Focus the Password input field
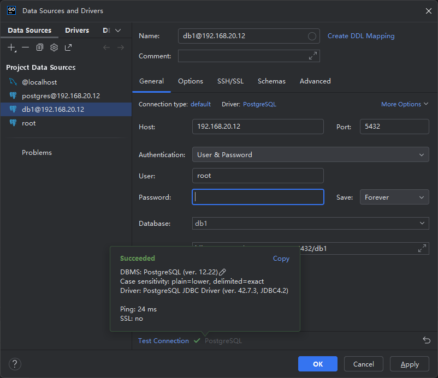 258,197
